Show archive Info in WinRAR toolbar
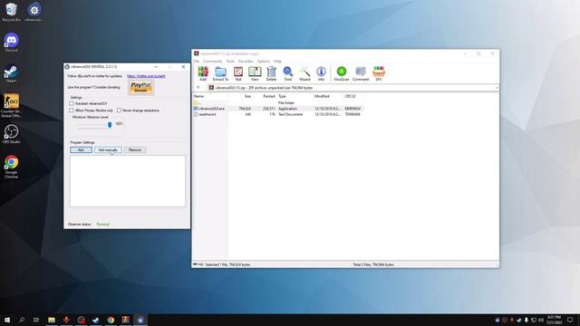 (321, 73)
